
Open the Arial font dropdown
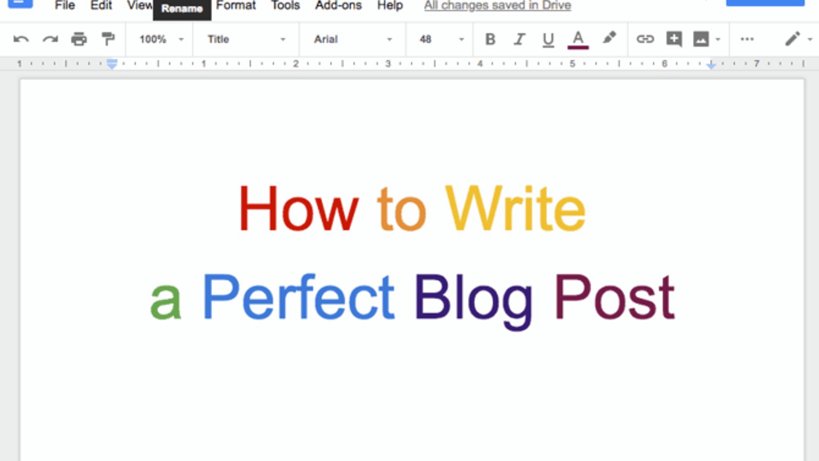[x=352, y=39]
